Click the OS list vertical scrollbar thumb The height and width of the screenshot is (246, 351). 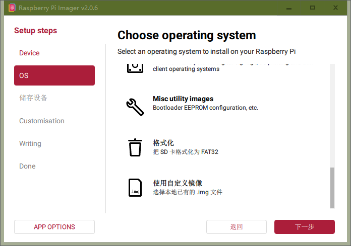(x=332, y=187)
